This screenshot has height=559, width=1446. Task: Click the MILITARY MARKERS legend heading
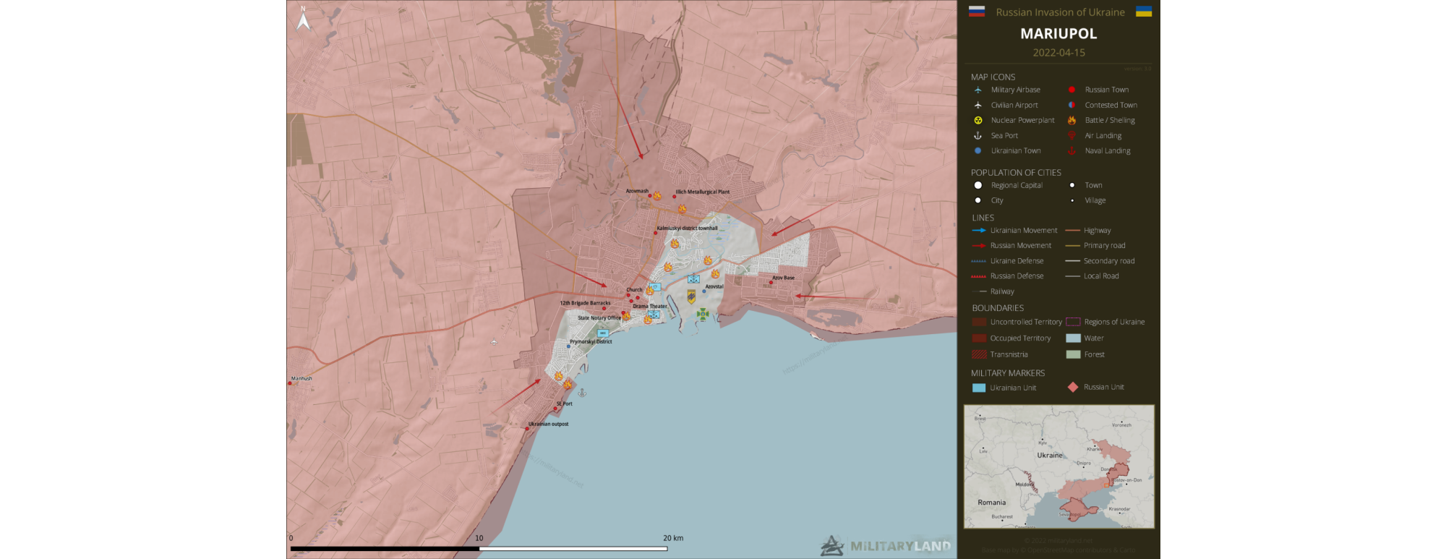point(1008,373)
